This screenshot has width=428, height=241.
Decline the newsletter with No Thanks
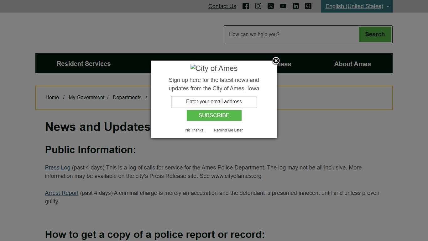[194, 130]
